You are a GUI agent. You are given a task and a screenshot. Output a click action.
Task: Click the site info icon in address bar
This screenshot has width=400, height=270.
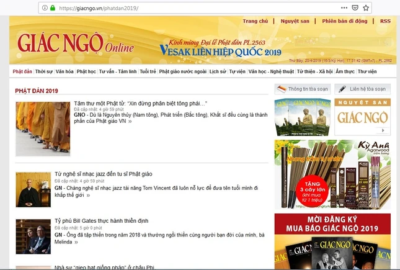tap(45, 8)
